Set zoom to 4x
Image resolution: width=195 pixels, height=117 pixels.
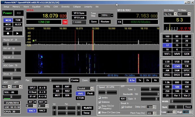coord(155,80)
